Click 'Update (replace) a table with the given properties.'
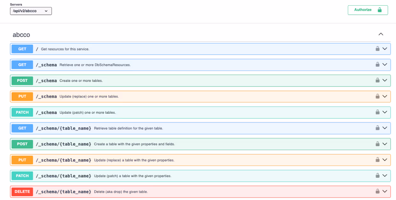Screen dimensions: 396x200 coord(134,160)
